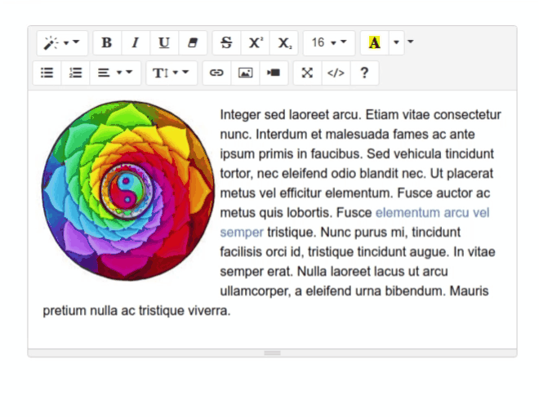Viewport: 539px width, 417px height.
Task: Open the line height dropdown
Action: 171,73
